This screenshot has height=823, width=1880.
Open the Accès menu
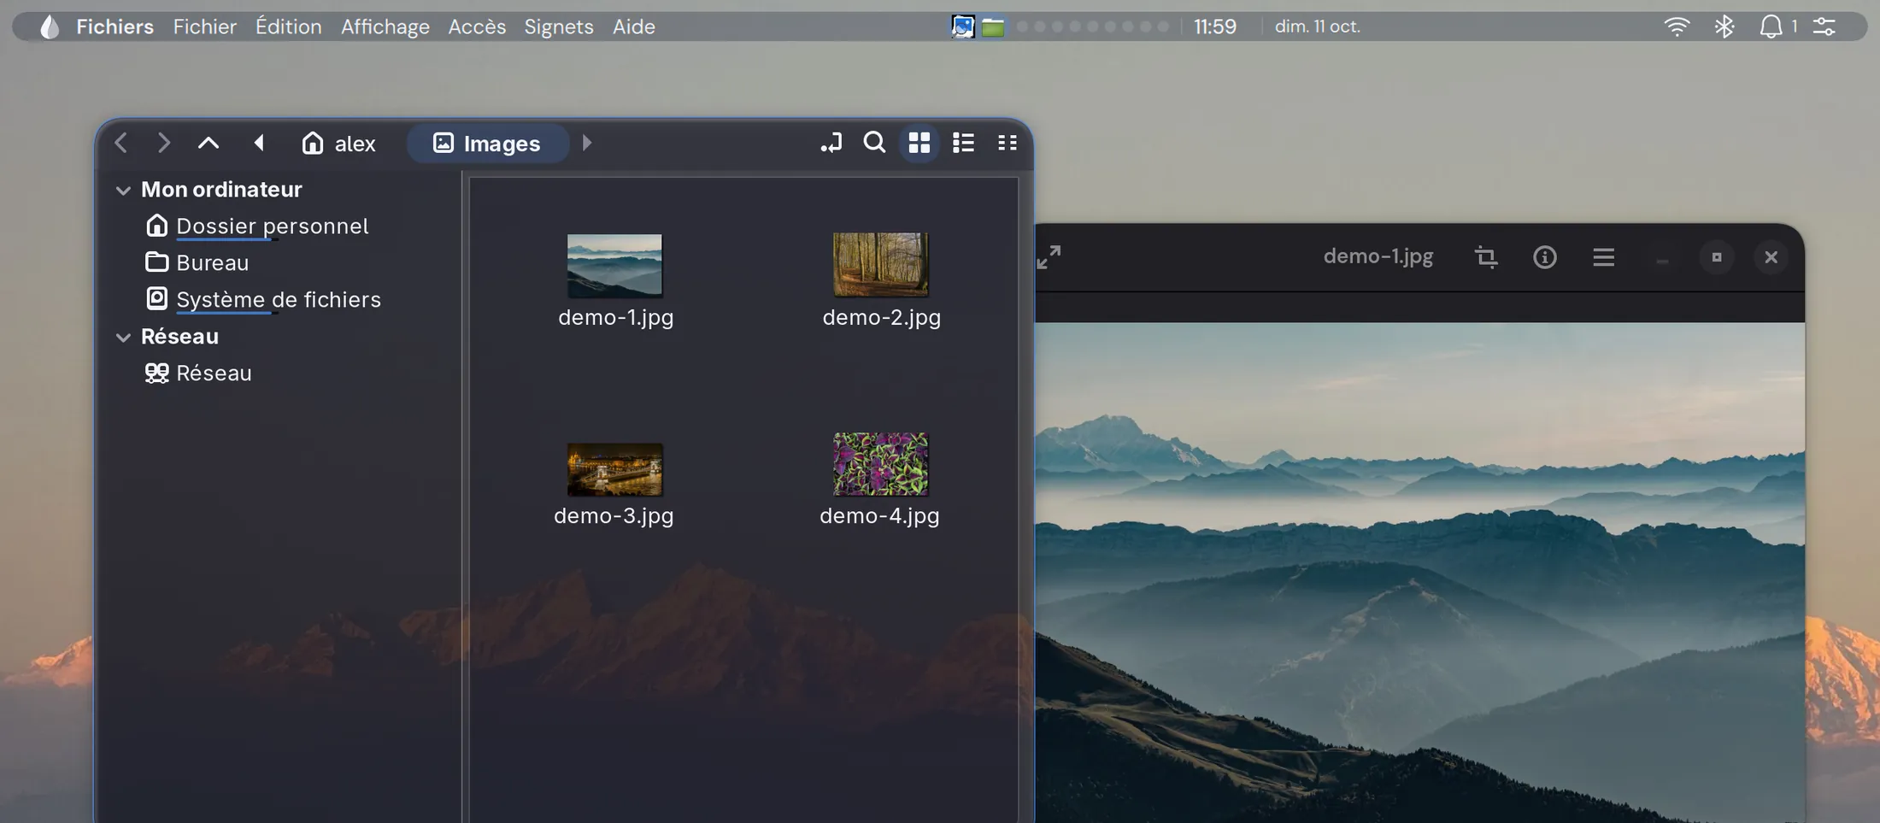tap(477, 26)
